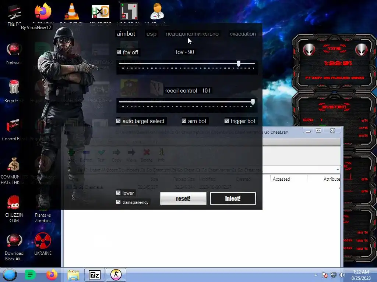Open the green app in the taskbar
This screenshot has width=377, height=282.
pos(30,275)
